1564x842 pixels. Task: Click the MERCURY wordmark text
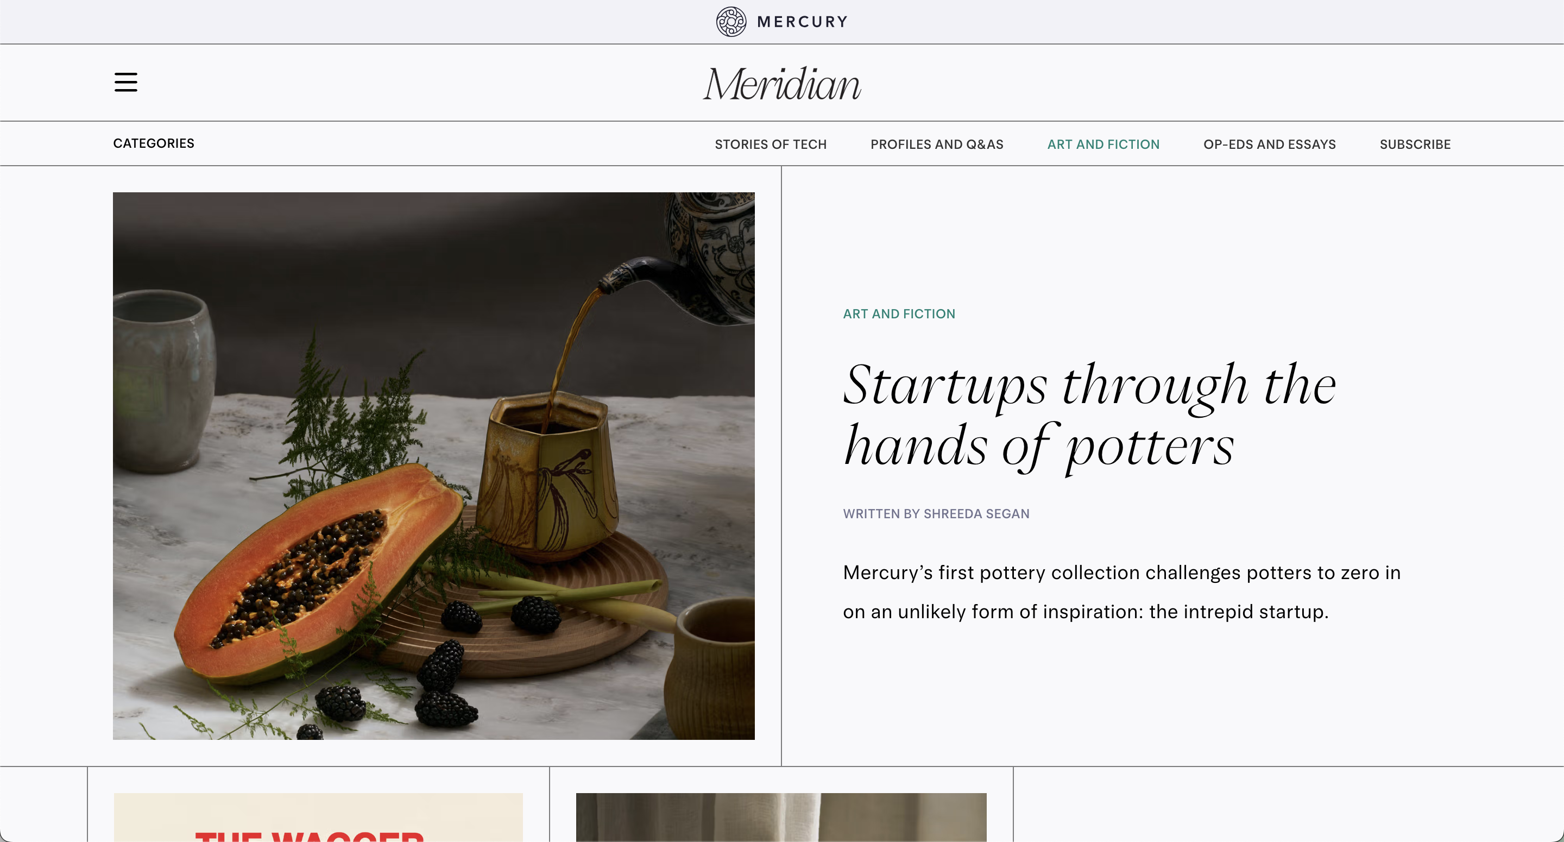click(x=802, y=22)
